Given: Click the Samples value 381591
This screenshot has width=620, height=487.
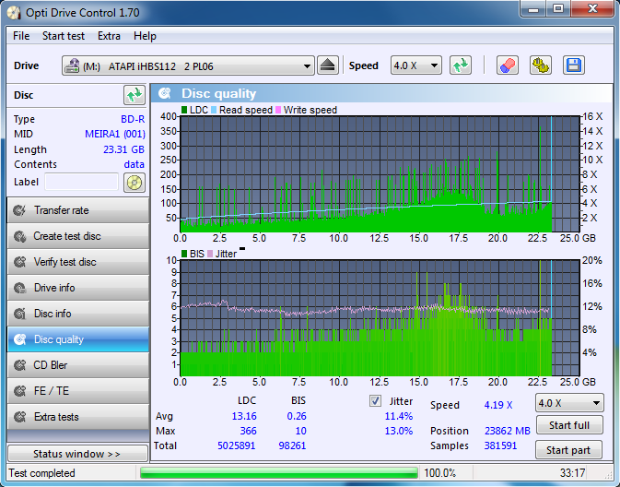Looking at the screenshot, I should [500, 445].
